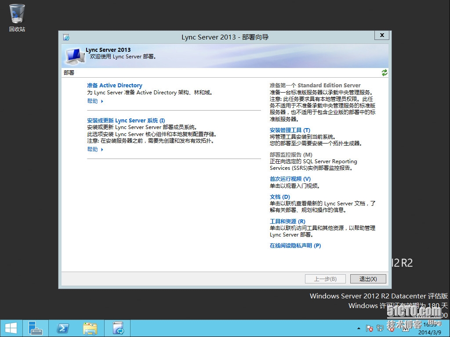Click the Exit (退出) button

coord(368,279)
